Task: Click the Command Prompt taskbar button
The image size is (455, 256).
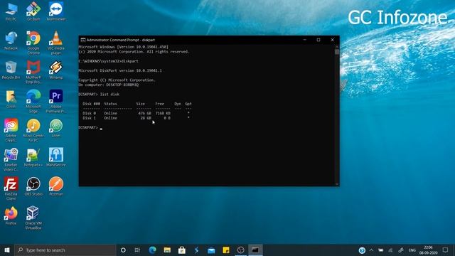Action: pos(255,250)
